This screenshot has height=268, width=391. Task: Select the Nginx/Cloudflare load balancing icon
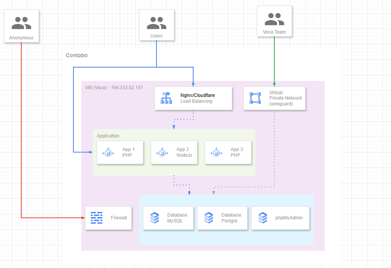coord(166,98)
